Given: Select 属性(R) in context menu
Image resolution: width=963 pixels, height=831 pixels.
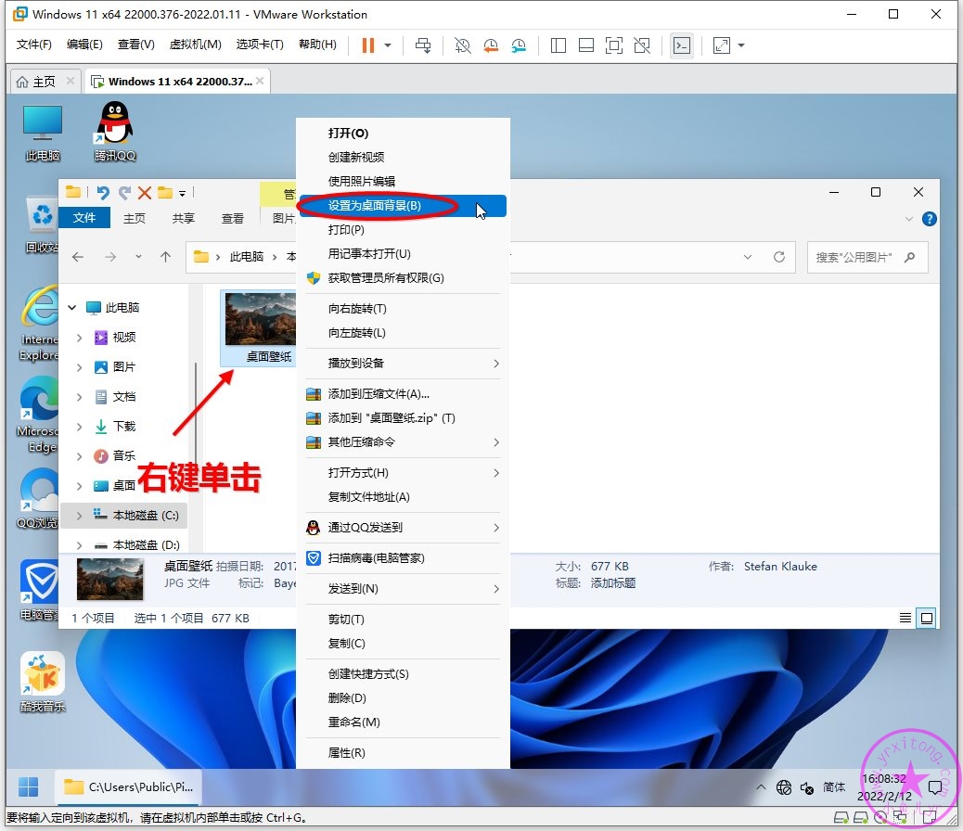Looking at the screenshot, I should [403, 753].
